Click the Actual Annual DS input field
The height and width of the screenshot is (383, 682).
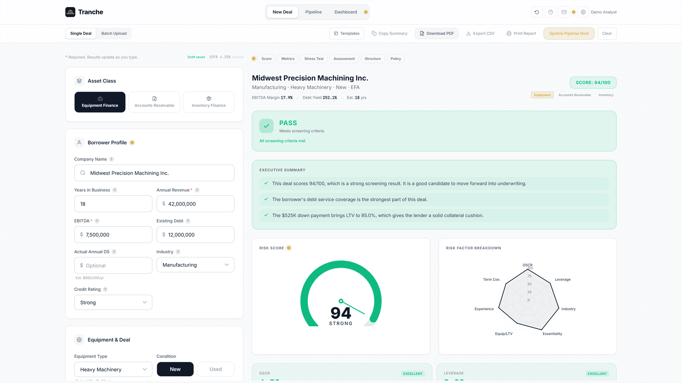coord(113,265)
